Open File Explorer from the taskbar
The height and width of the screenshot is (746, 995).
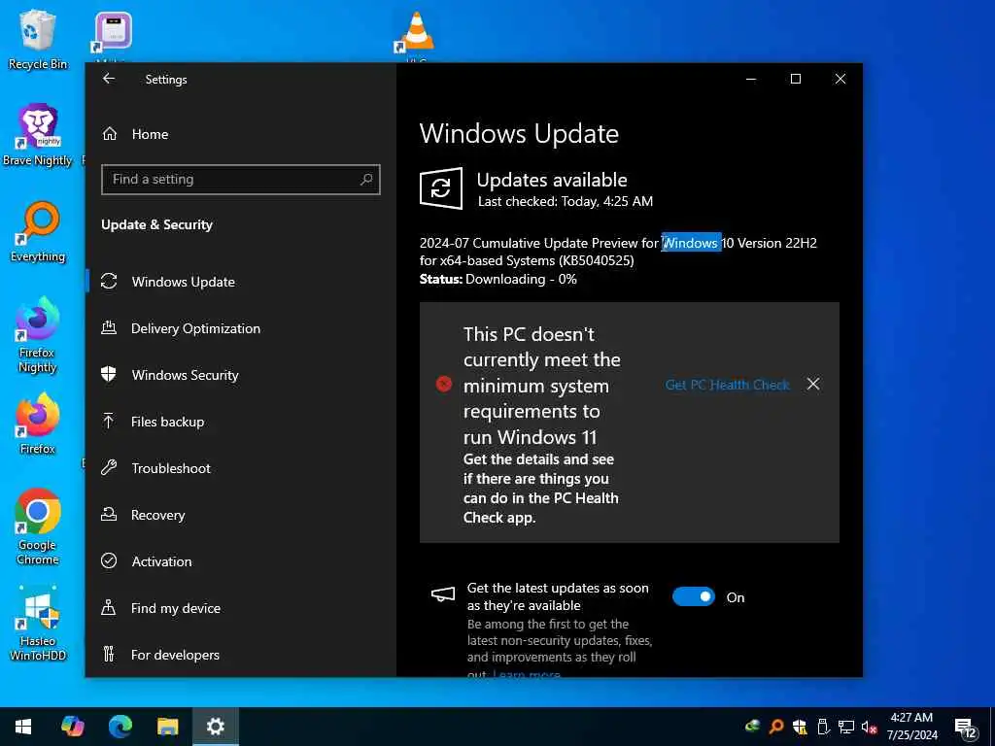167,727
